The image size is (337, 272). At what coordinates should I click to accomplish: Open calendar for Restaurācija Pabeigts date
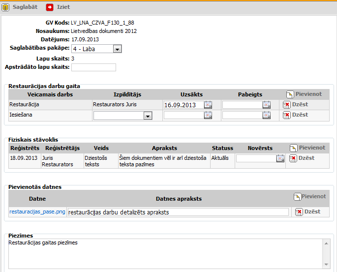(267, 105)
